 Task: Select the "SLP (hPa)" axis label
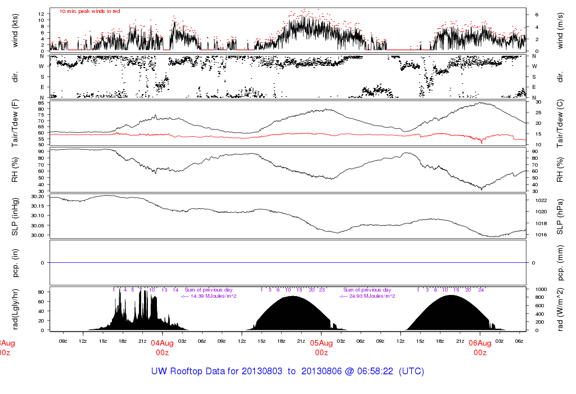tap(560, 217)
